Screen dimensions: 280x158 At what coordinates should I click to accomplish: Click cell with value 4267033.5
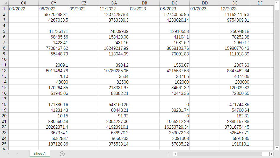[x=54, y=20]
